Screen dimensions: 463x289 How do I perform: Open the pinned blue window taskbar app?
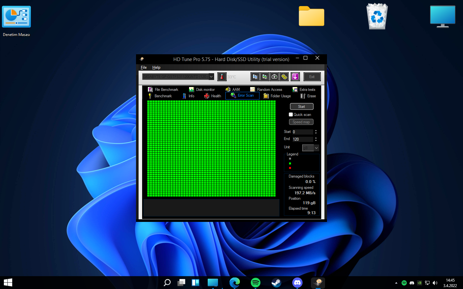click(x=213, y=283)
